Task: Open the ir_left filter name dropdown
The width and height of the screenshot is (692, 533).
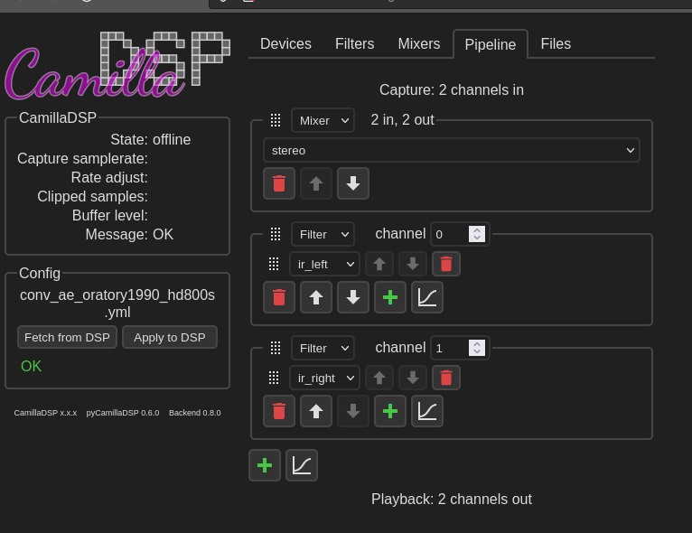Action: tap(323, 264)
